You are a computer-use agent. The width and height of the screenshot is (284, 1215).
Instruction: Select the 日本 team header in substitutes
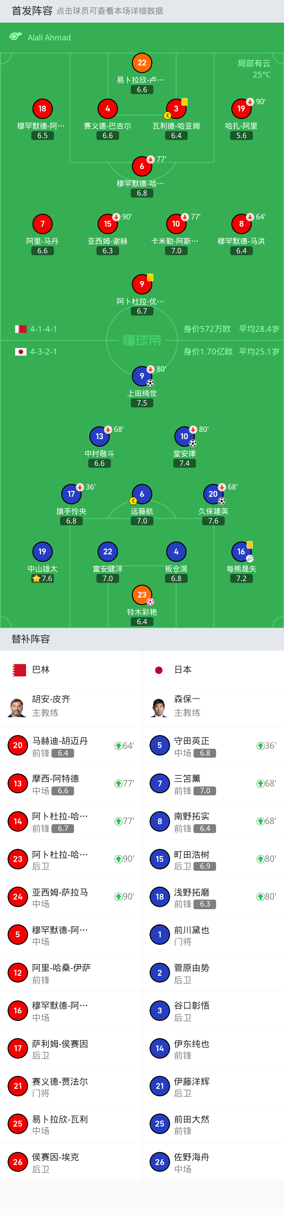(213, 669)
